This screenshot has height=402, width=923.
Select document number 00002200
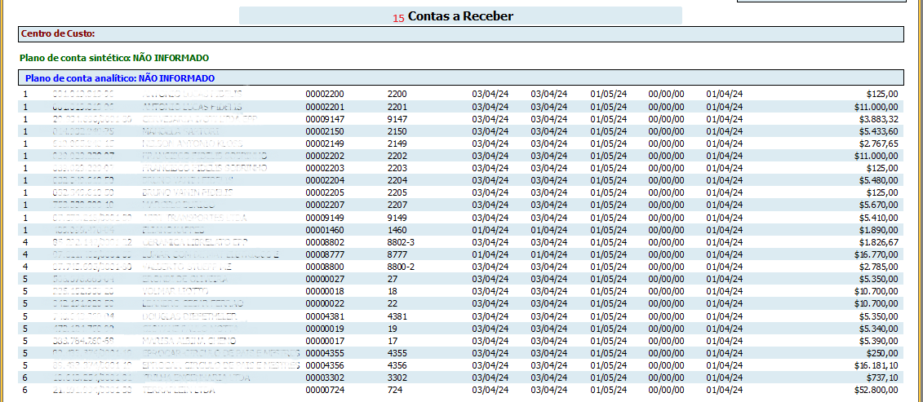click(x=324, y=94)
